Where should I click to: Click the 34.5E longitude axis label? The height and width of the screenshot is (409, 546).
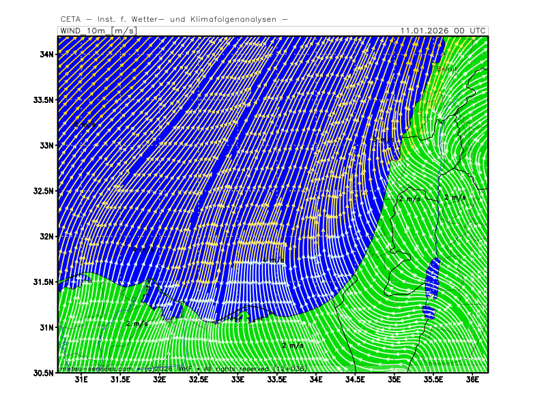pos(355,380)
